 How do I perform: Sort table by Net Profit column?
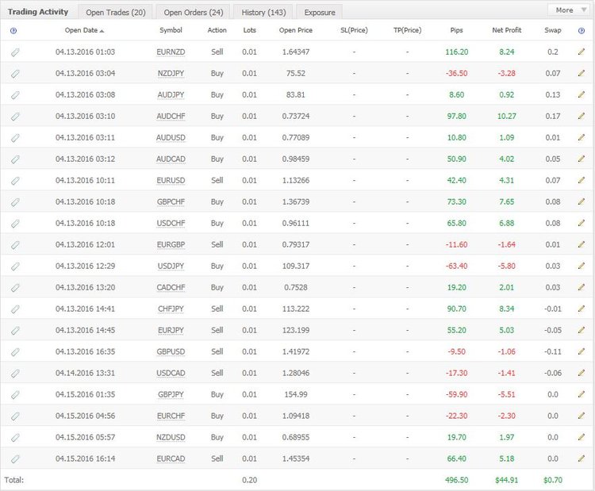(507, 30)
